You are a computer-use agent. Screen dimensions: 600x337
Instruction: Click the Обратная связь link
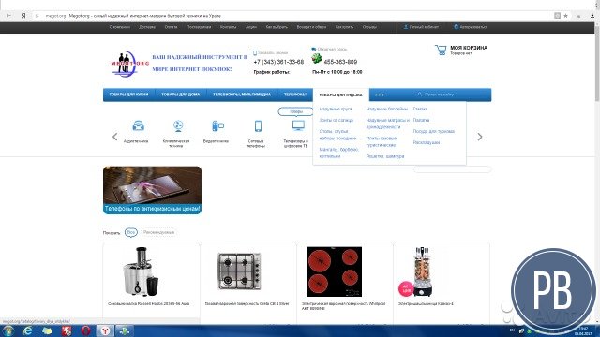[332, 50]
